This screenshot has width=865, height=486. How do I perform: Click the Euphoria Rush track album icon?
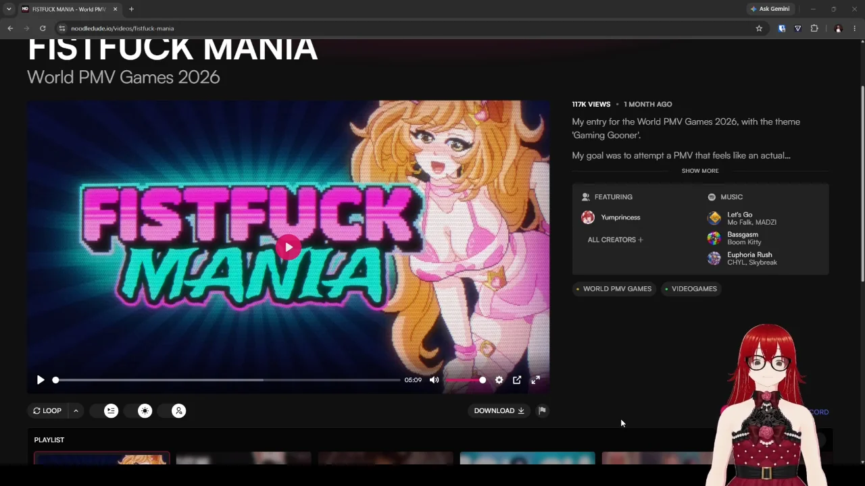click(714, 258)
